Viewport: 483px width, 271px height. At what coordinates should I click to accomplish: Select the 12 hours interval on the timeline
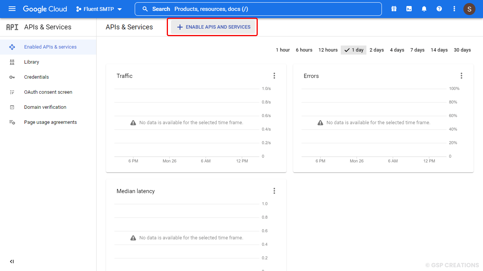click(x=328, y=50)
